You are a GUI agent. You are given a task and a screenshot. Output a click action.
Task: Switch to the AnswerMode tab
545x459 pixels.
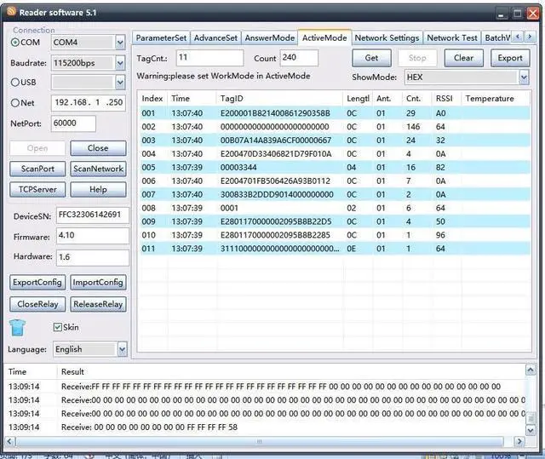coord(270,37)
